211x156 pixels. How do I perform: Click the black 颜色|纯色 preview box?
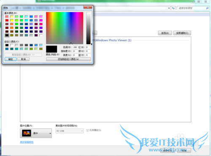51,49
